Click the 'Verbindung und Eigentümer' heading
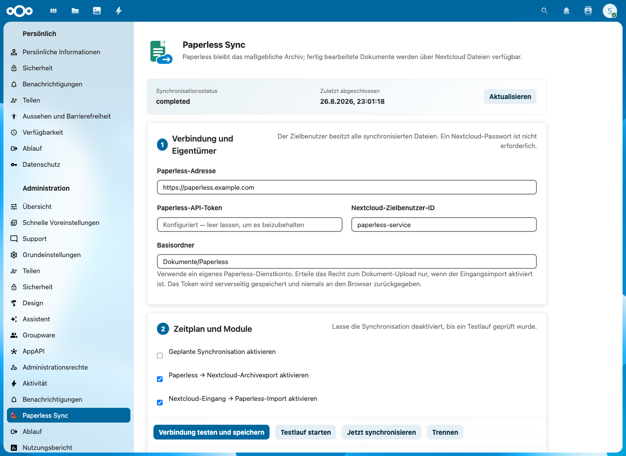 (x=203, y=145)
